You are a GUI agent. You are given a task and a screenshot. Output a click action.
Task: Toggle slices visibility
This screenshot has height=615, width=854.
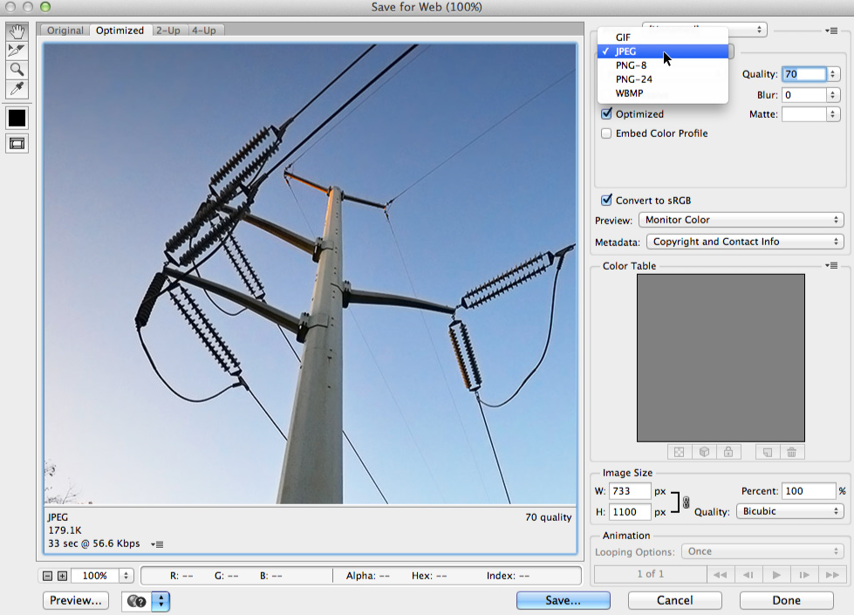pos(17,143)
